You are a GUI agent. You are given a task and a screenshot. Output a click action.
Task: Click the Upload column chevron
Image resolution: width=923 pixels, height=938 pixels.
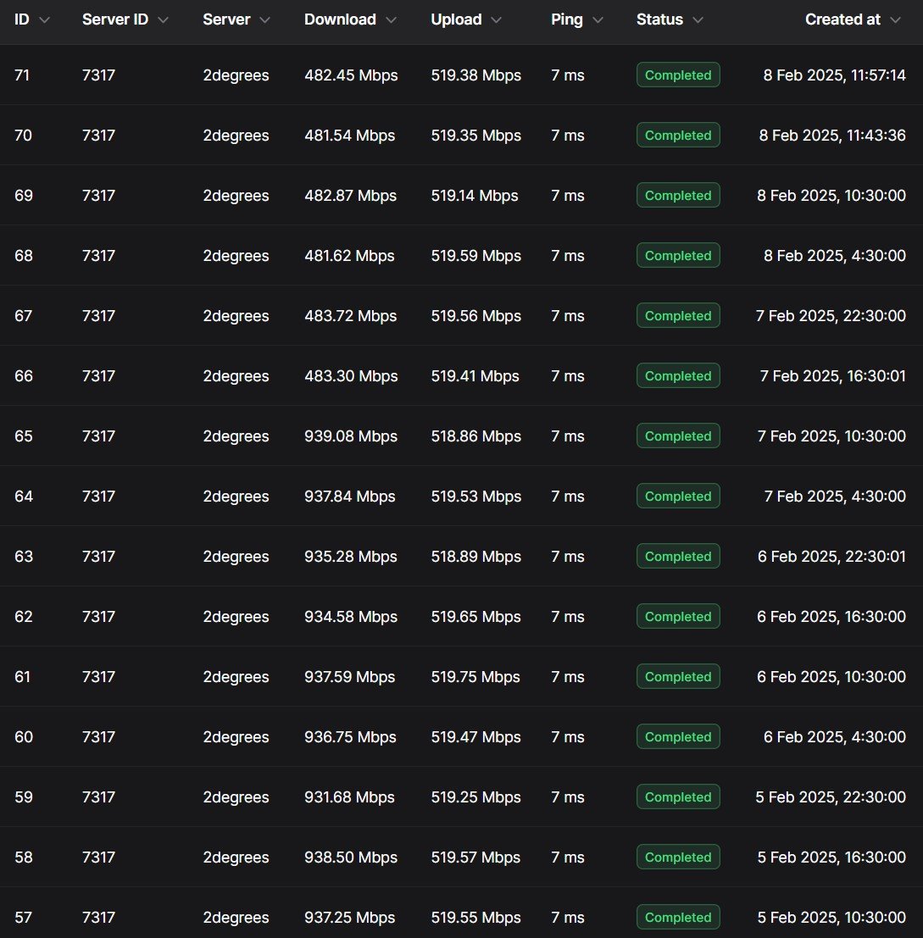point(496,20)
